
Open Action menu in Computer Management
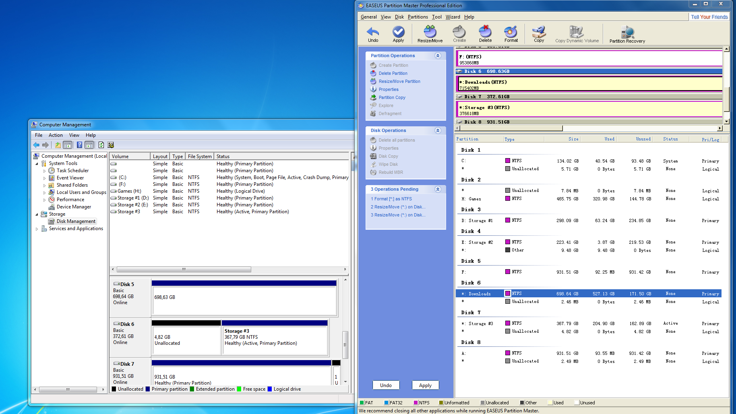(56, 135)
